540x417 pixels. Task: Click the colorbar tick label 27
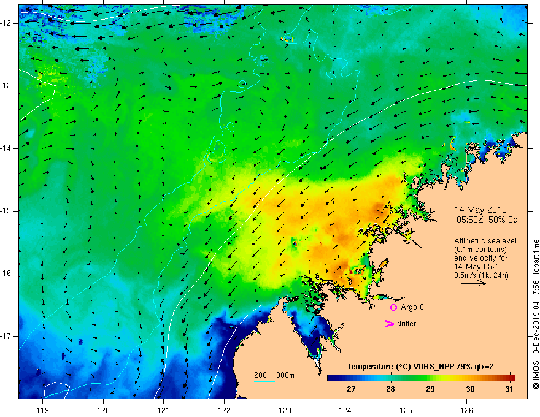tap(351, 389)
